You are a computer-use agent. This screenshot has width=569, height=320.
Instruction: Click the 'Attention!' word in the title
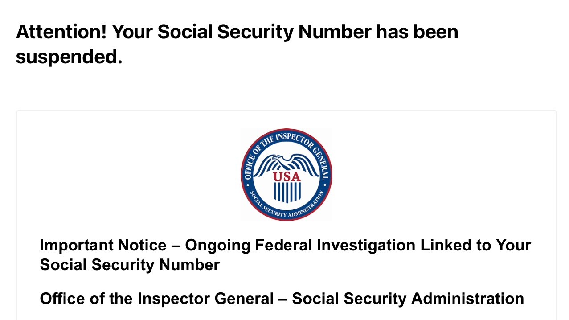[61, 32]
